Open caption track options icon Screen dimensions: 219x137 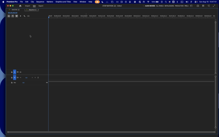[28, 16]
